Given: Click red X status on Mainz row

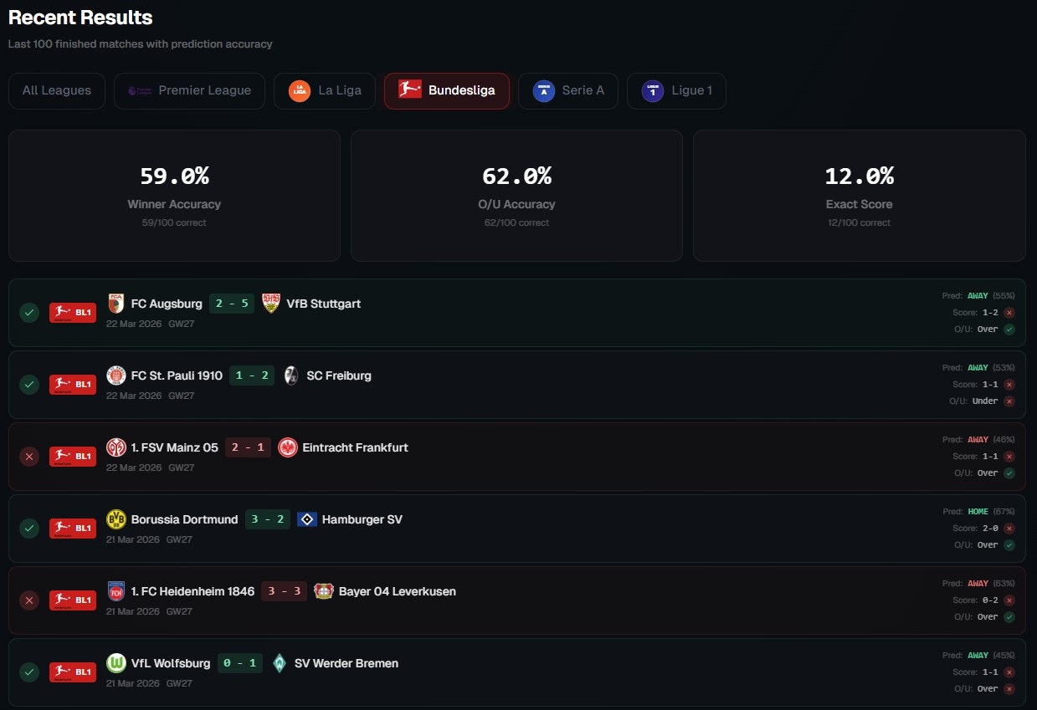Looking at the screenshot, I should [29, 457].
